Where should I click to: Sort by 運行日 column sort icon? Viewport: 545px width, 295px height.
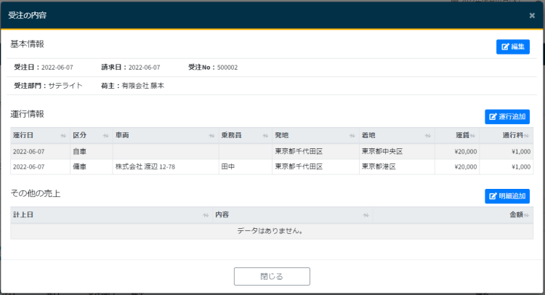click(62, 136)
